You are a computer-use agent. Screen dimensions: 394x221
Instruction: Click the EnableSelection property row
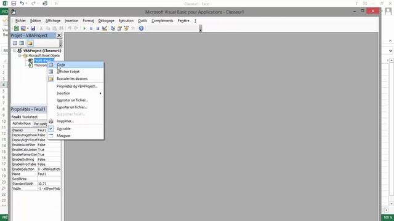pyautogui.click(x=36, y=169)
